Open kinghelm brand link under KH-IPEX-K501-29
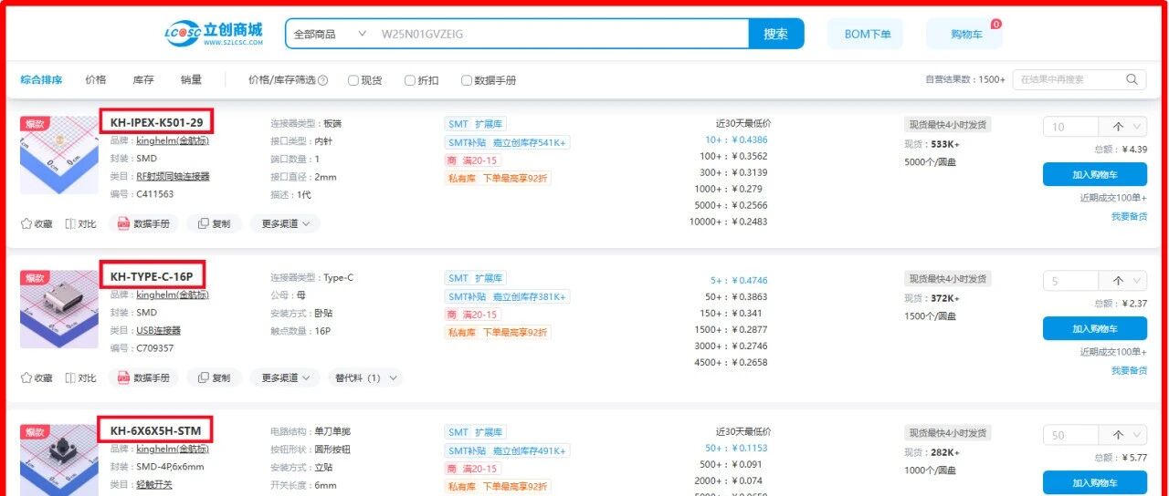The width and height of the screenshot is (1169, 496). 173,141
